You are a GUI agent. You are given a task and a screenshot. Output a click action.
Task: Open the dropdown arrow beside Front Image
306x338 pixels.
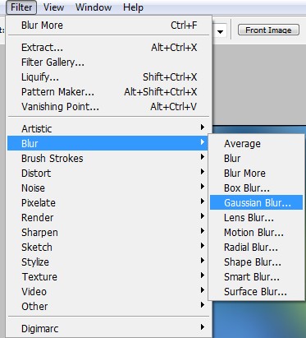(x=220, y=31)
